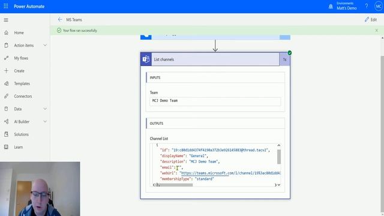The width and height of the screenshot is (384, 216).
Task: Expand the Action items submenu chevron
Action: tap(45, 46)
